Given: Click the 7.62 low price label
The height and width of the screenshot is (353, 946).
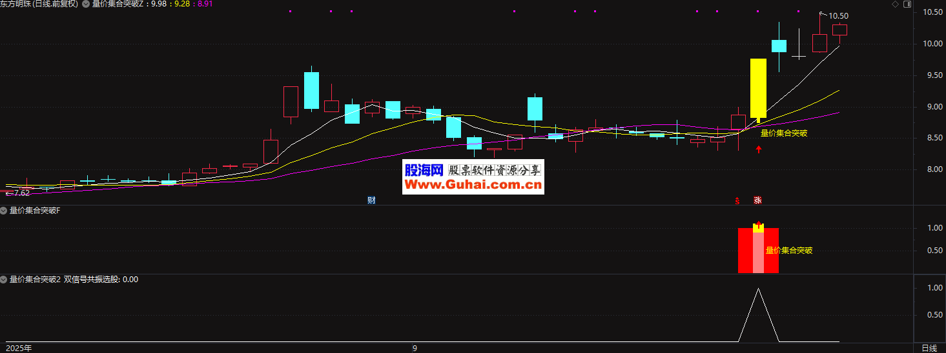Looking at the screenshot, I should pyautogui.click(x=21, y=193).
